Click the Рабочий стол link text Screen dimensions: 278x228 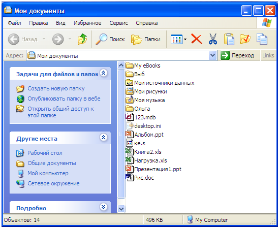[x=45, y=153]
